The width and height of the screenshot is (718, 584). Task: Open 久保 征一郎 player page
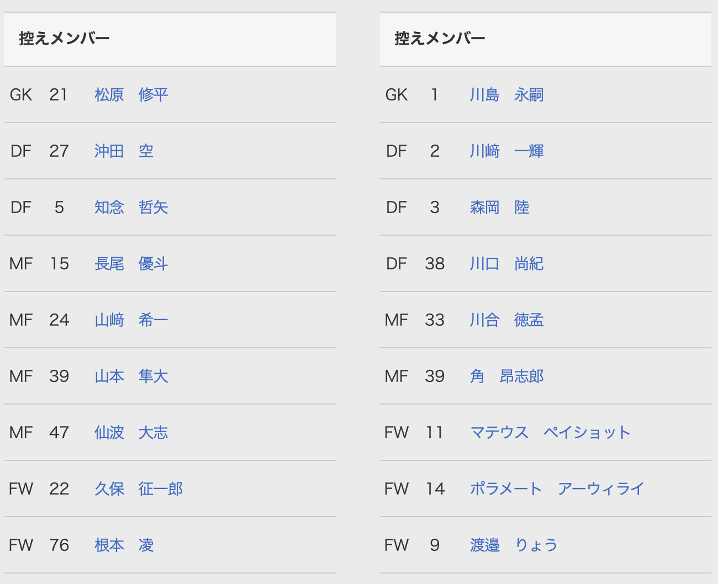(138, 489)
